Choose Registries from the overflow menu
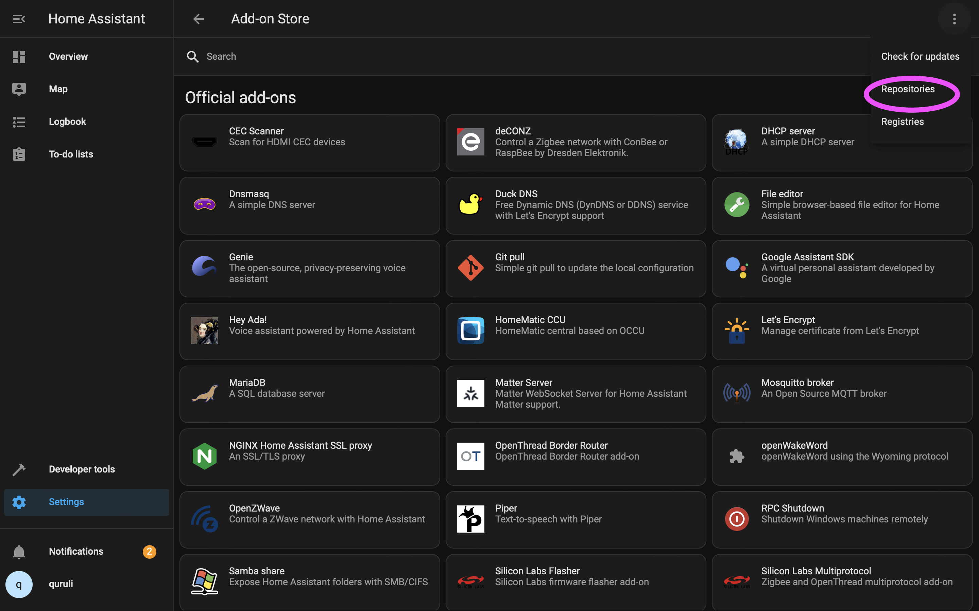Image resolution: width=979 pixels, height=611 pixels. pos(902,122)
